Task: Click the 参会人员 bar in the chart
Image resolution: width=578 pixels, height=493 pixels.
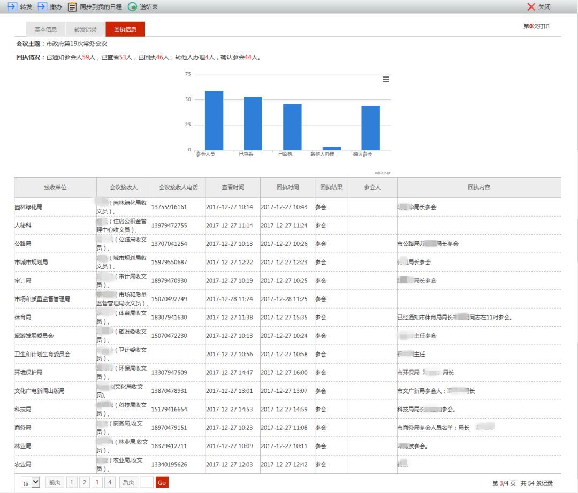Action: point(214,121)
